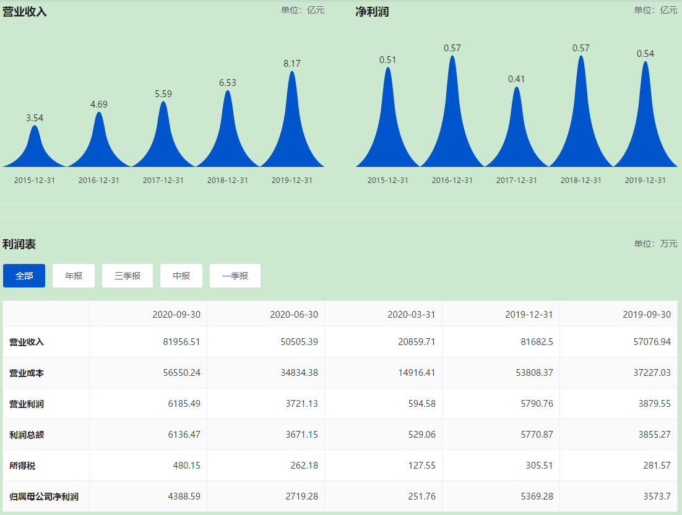Click the 0.41 net profit peak

517,124
